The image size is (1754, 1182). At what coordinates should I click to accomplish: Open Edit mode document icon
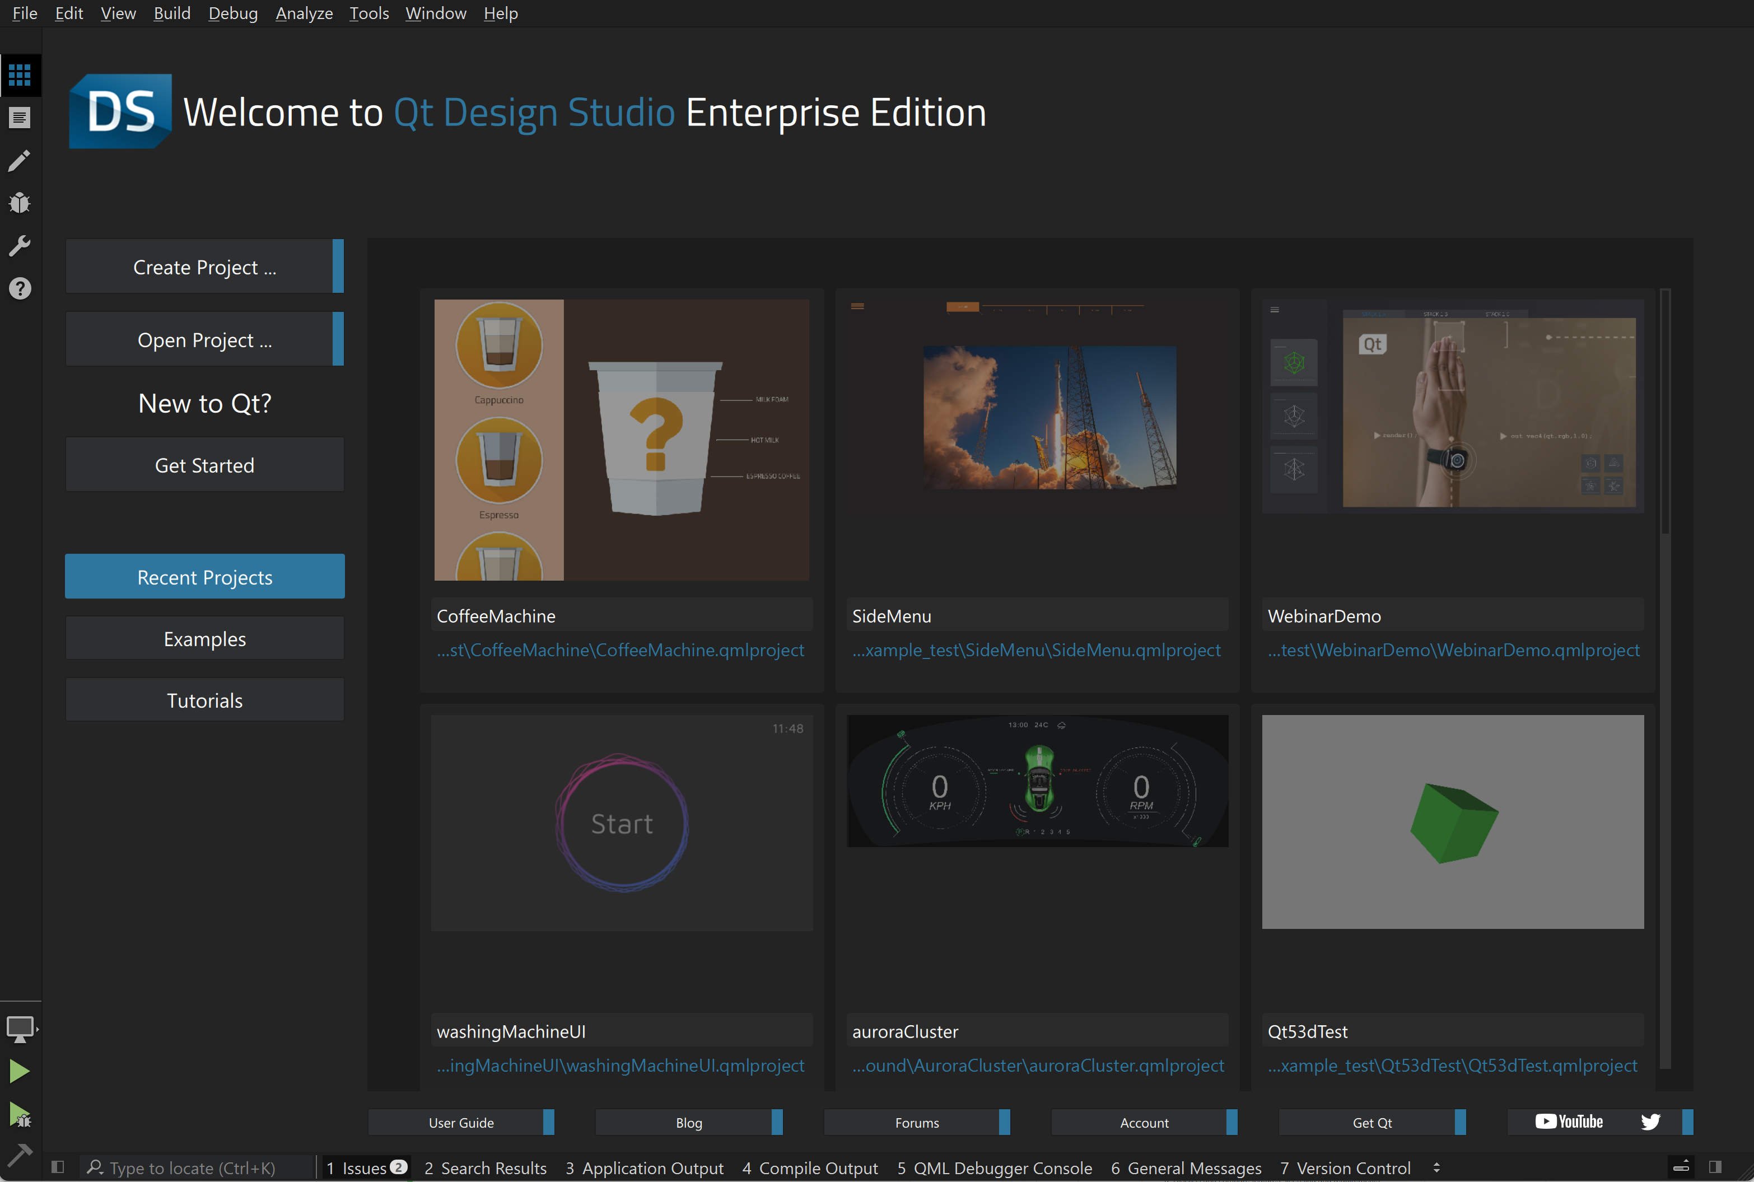(x=20, y=118)
